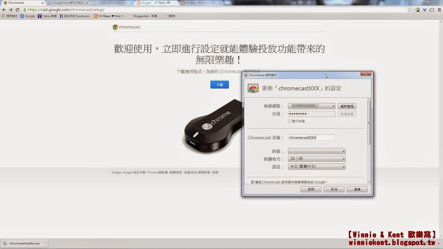
Task: Open the 法規/安全/保固資訊 footer link
Action: 197,172
